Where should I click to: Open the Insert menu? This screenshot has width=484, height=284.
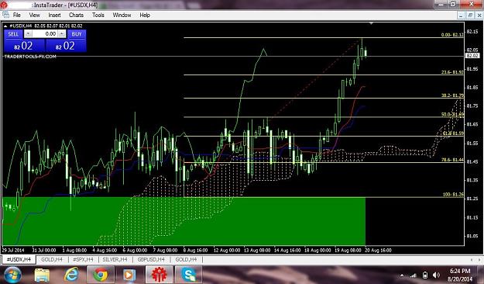click(54, 15)
